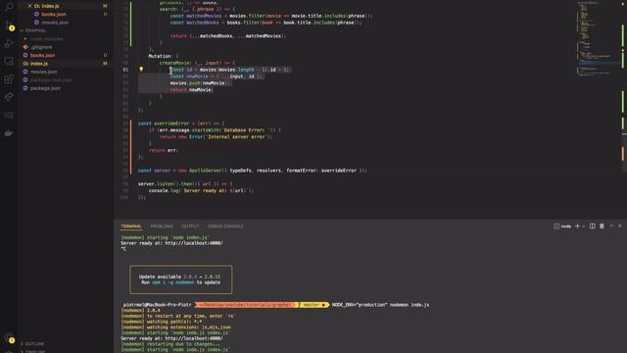This screenshot has height=353, width=627.
Task: Expand the TIMELINE section
Action: [x=35, y=351]
